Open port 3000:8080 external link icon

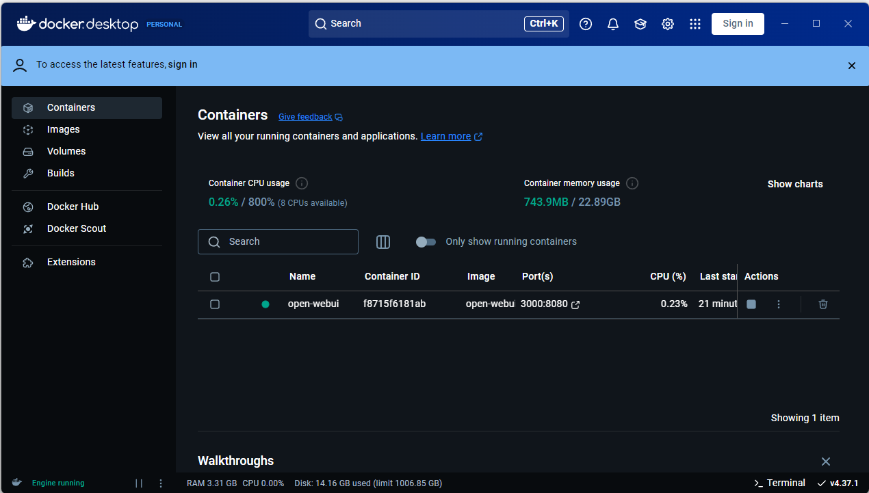575,304
